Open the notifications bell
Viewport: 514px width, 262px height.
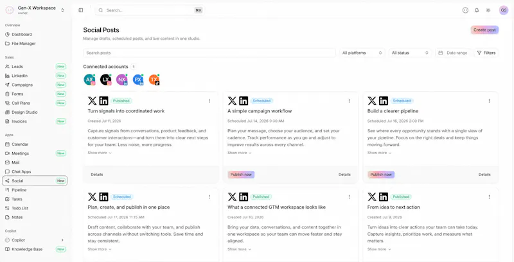477,10
